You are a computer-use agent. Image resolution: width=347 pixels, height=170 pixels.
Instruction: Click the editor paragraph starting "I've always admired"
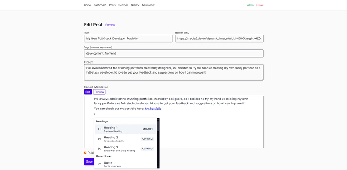171,101
